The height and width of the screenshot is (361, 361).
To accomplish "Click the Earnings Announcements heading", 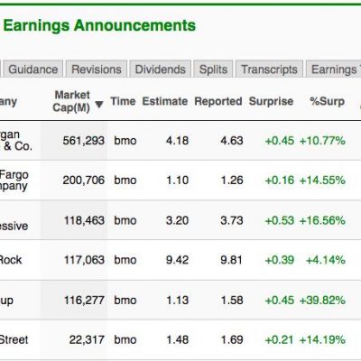I will (99, 25).
